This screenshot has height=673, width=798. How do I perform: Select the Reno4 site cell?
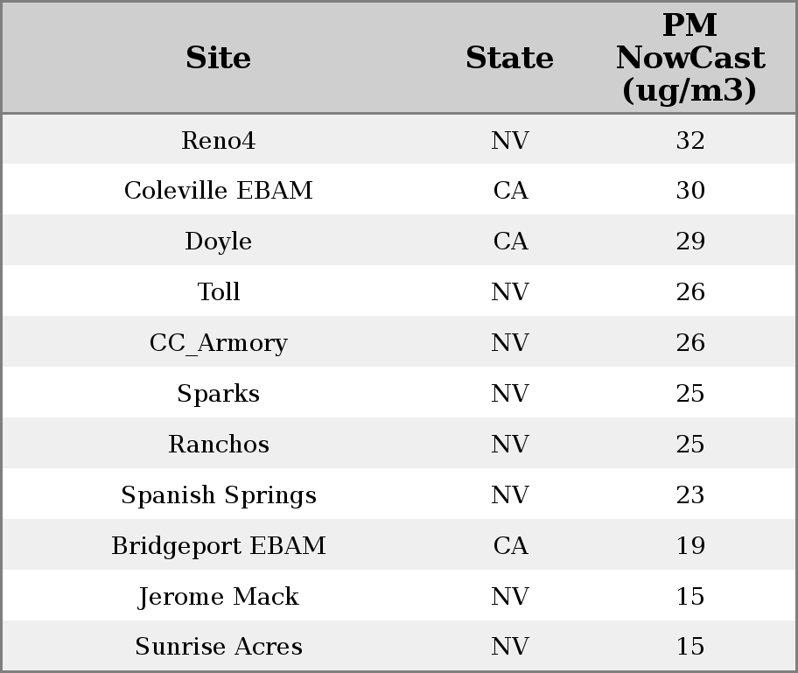218,140
